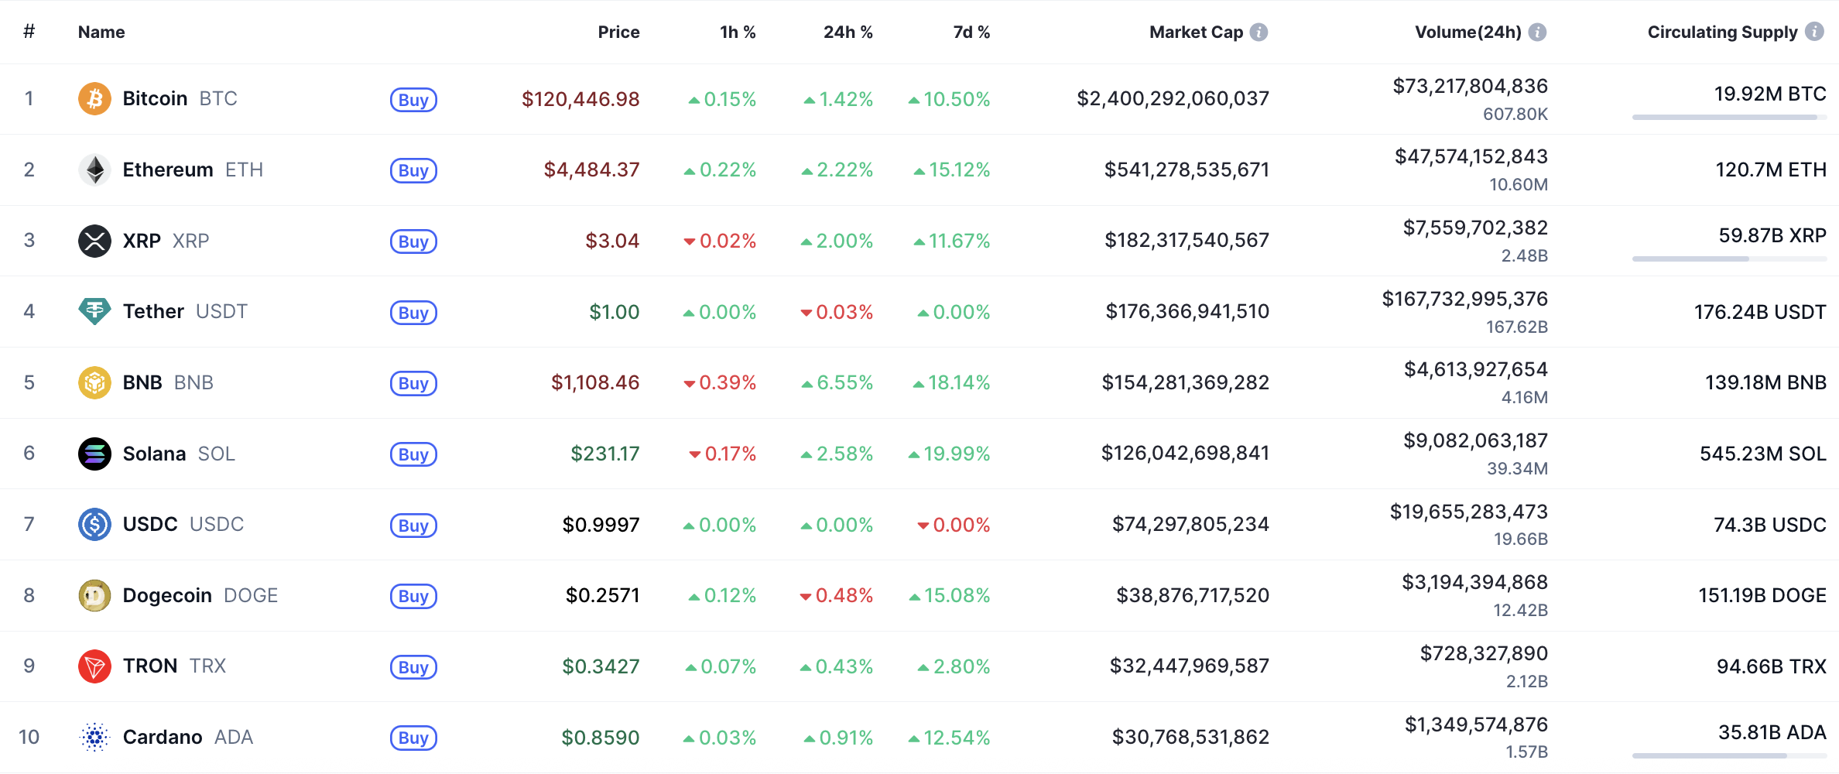Image resolution: width=1839 pixels, height=774 pixels.
Task: Show the Circulating Supply info icon
Action: click(1814, 32)
